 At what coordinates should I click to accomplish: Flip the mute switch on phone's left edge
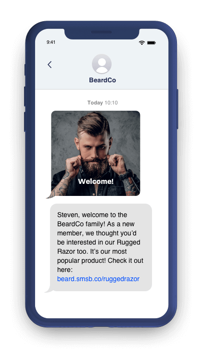pos(25,70)
